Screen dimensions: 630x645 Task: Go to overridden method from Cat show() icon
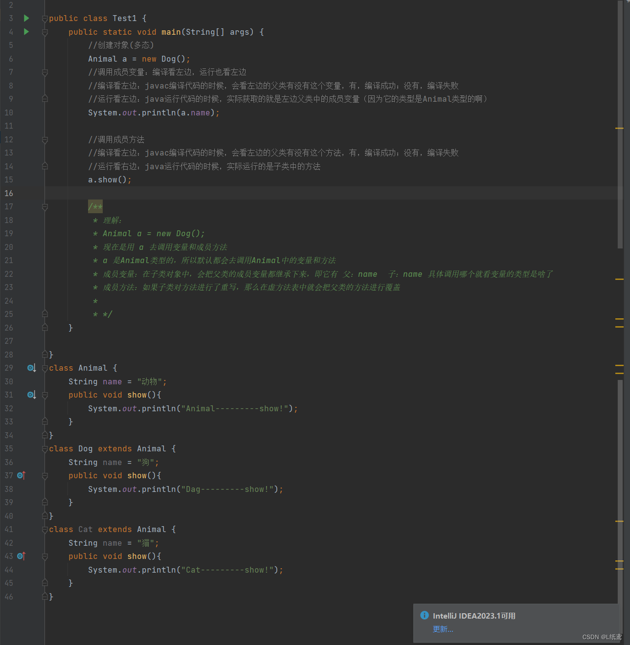point(21,556)
